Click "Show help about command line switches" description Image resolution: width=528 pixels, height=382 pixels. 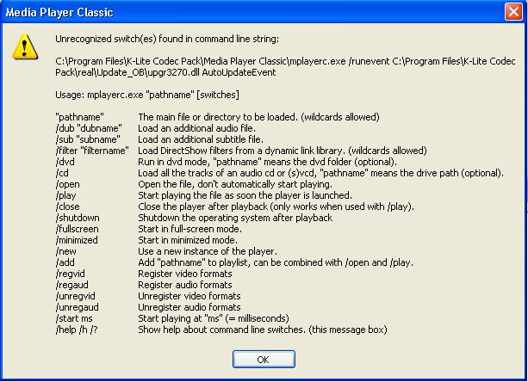click(263, 330)
